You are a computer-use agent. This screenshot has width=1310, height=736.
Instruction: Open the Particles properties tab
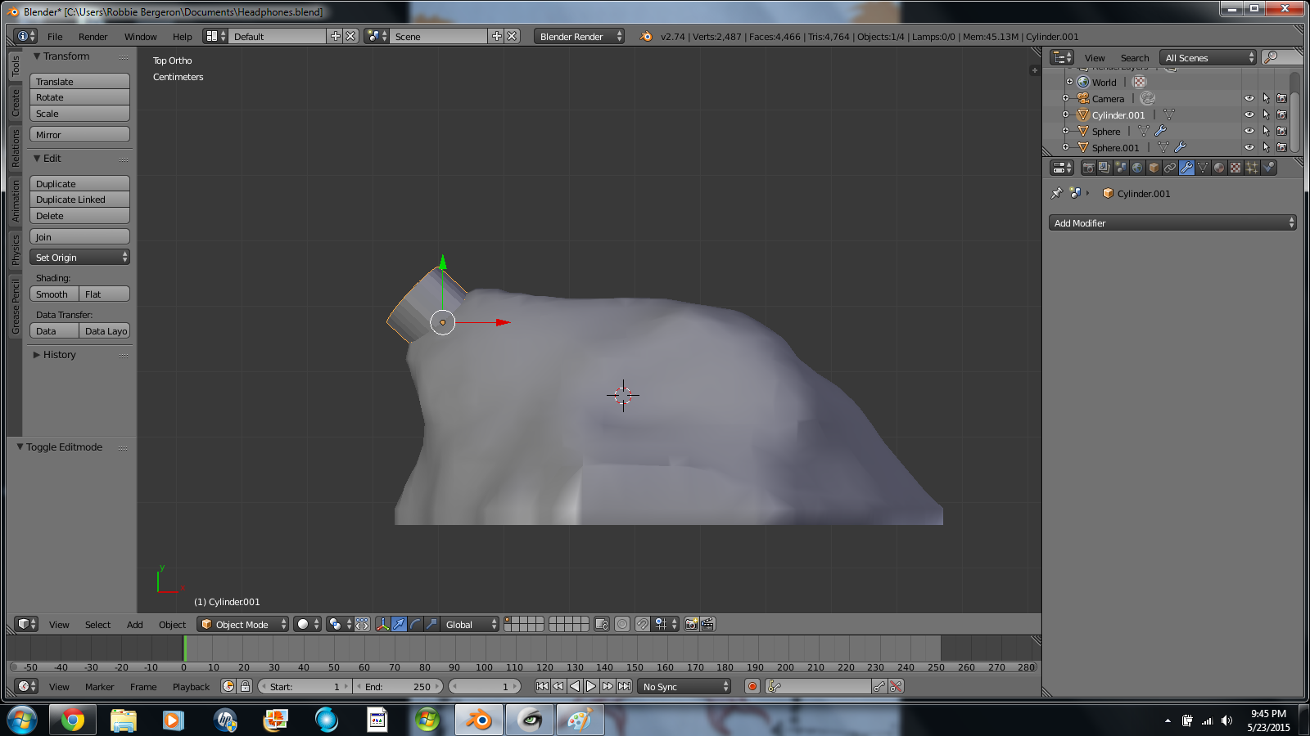tap(1252, 168)
